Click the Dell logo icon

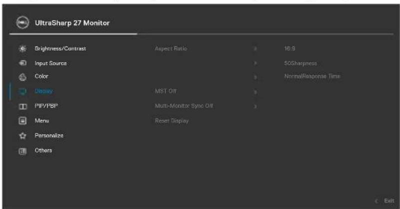click(x=22, y=22)
